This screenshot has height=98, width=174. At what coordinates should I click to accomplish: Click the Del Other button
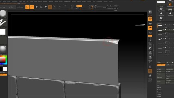170,81
